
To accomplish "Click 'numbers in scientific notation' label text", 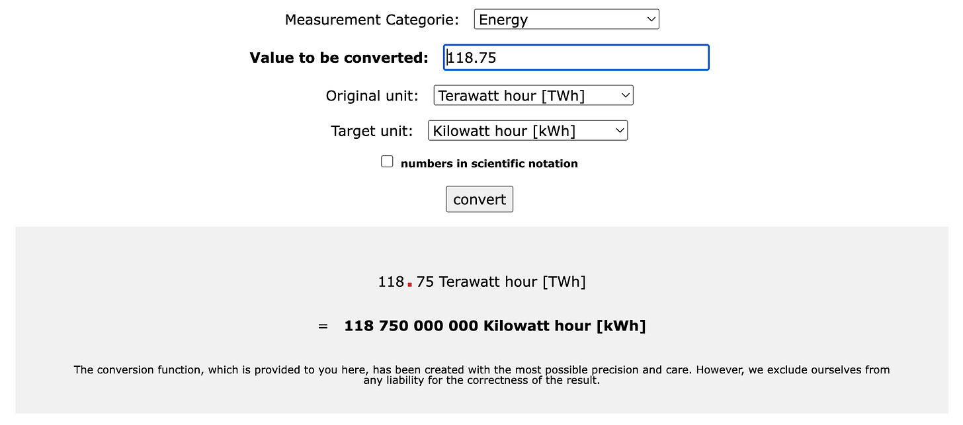I will [489, 164].
